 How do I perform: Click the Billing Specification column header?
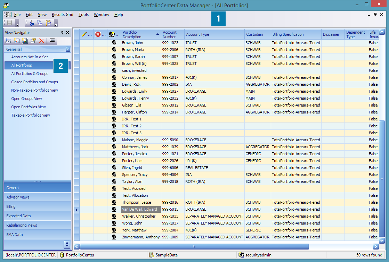pos(296,34)
